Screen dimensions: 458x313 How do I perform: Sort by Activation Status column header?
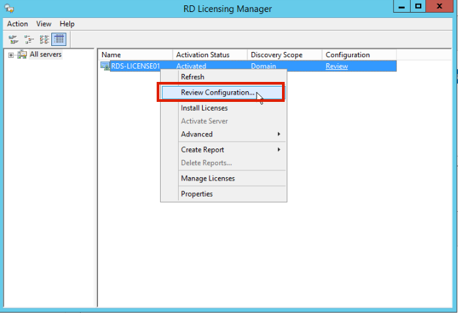210,55
